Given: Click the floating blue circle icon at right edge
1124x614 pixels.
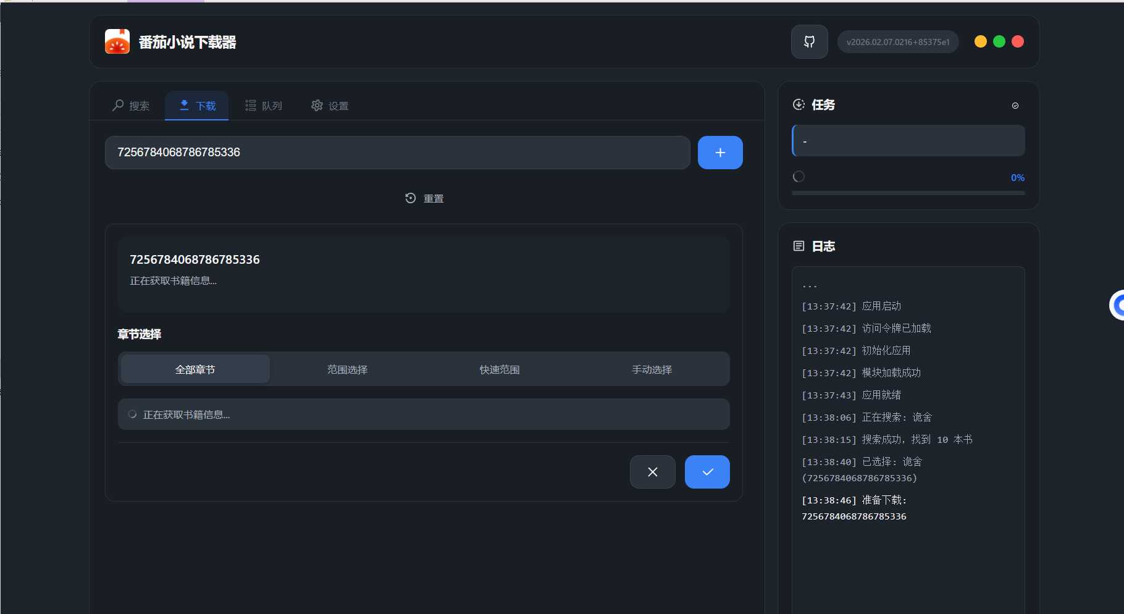Looking at the screenshot, I should coord(1117,305).
